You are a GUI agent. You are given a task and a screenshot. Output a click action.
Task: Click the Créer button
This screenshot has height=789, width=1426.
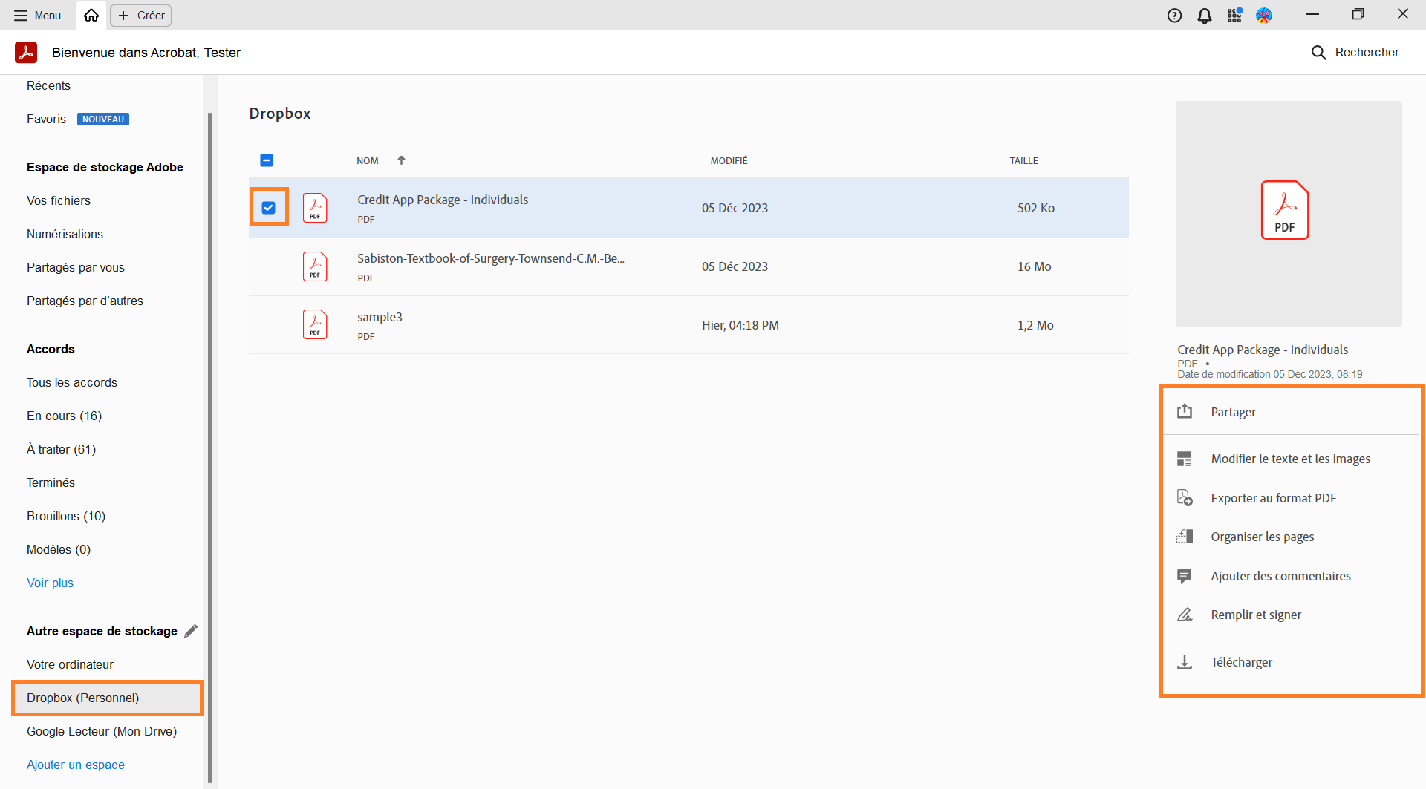click(140, 15)
